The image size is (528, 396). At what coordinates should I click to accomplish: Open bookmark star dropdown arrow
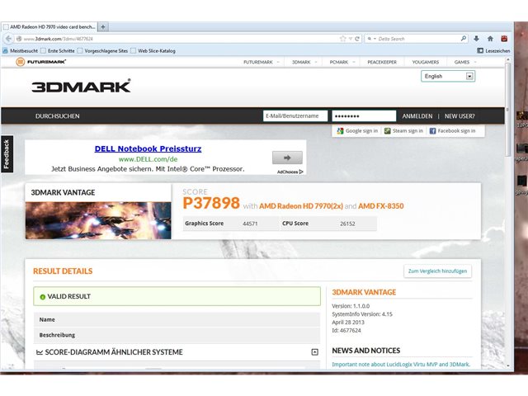[350, 39]
